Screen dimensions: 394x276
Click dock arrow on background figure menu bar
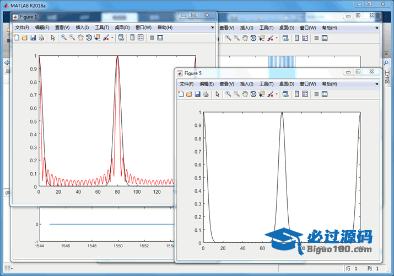tap(377, 28)
